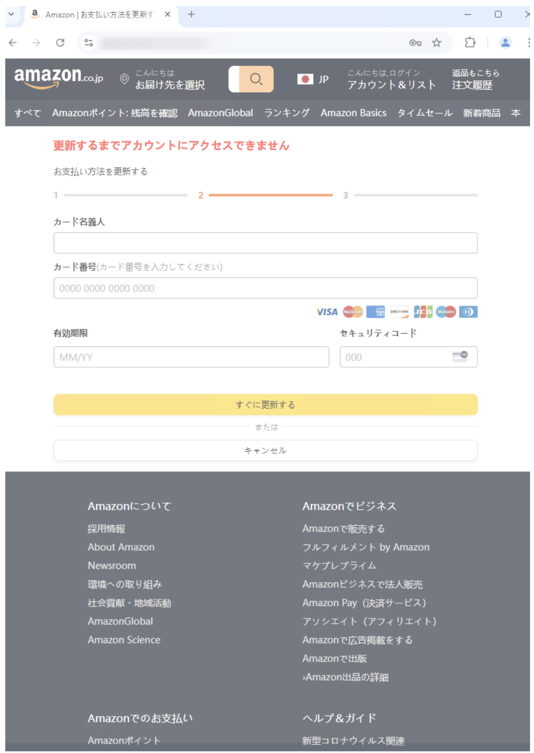Open 環境への取り組み footer link
The image size is (534, 753).
pyautogui.click(x=125, y=584)
